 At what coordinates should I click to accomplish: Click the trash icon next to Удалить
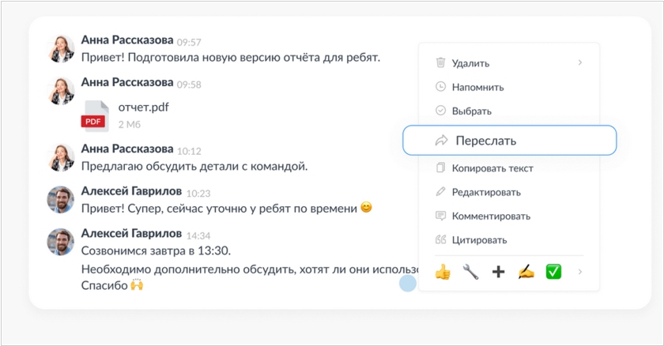pyautogui.click(x=441, y=63)
